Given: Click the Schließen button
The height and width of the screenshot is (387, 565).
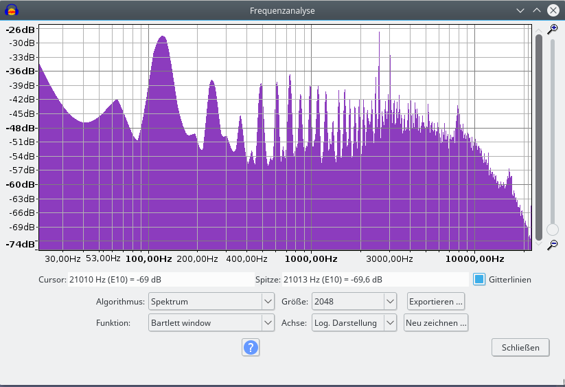Looking at the screenshot, I should click(x=520, y=348).
